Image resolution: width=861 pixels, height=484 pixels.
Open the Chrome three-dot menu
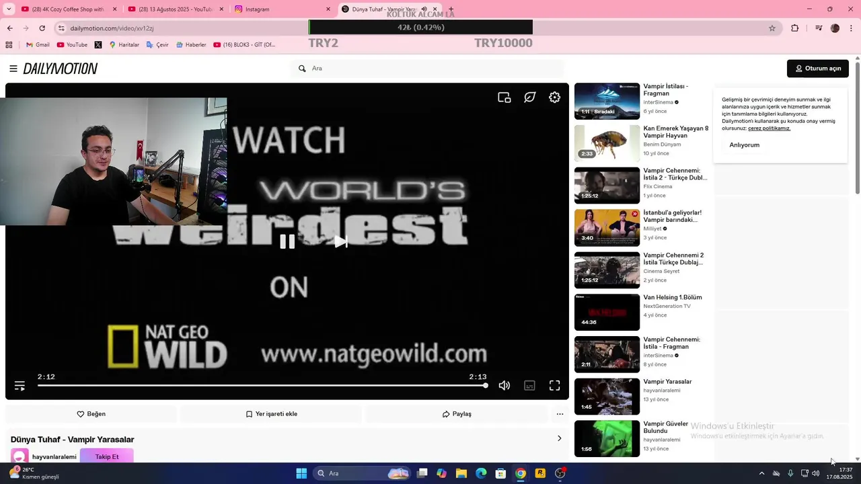click(852, 28)
